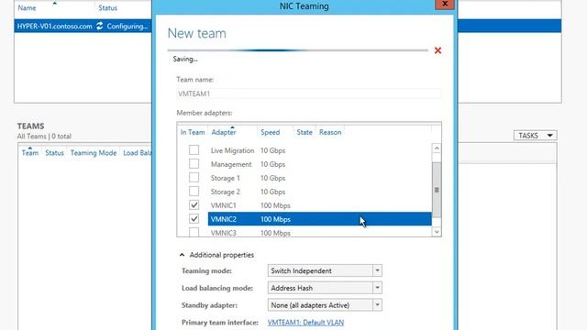The height and width of the screenshot is (330, 587).
Task: Click the adapter list scrollbar thumb
Action: coord(437,190)
